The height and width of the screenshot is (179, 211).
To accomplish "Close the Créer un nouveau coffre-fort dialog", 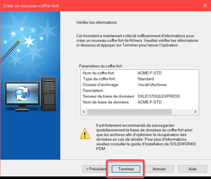I will click(x=205, y=5).
